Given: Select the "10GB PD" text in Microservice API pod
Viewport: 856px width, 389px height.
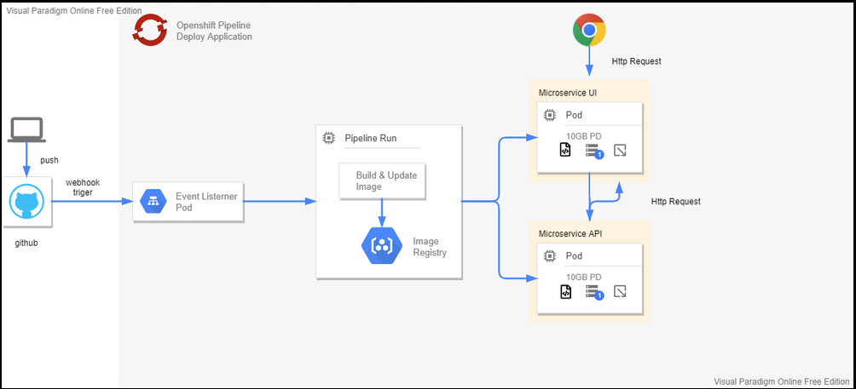Looking at the screenshot, I should pos(584,276).
